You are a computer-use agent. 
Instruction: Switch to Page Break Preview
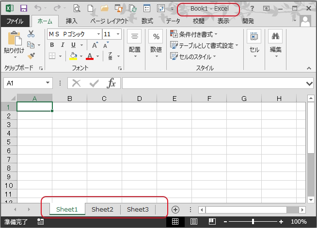coord(212,222)
